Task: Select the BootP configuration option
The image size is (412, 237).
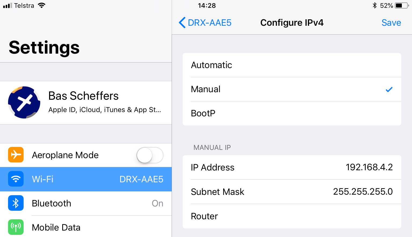Action: click(292, 113)
